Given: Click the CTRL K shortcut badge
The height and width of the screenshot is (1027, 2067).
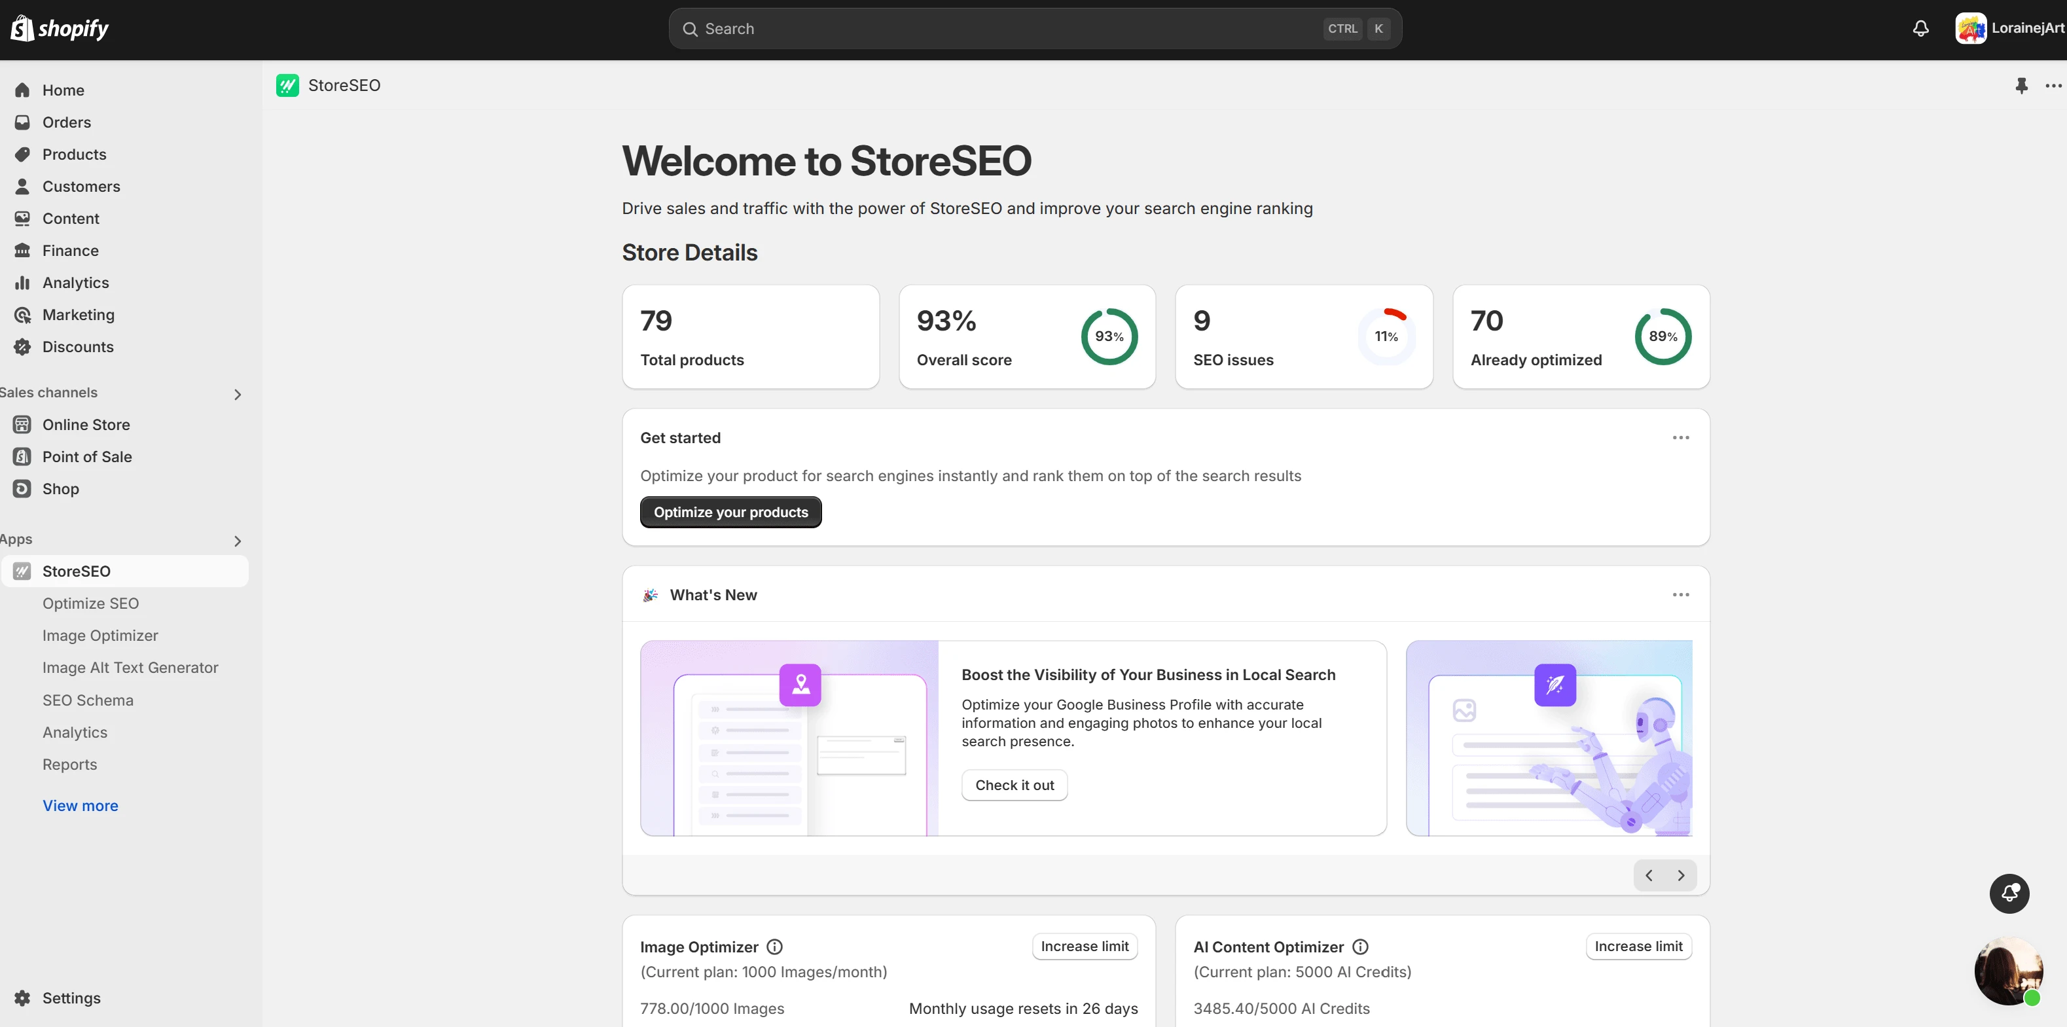Looking at the screenshot, I should (x=1357, y=29).
